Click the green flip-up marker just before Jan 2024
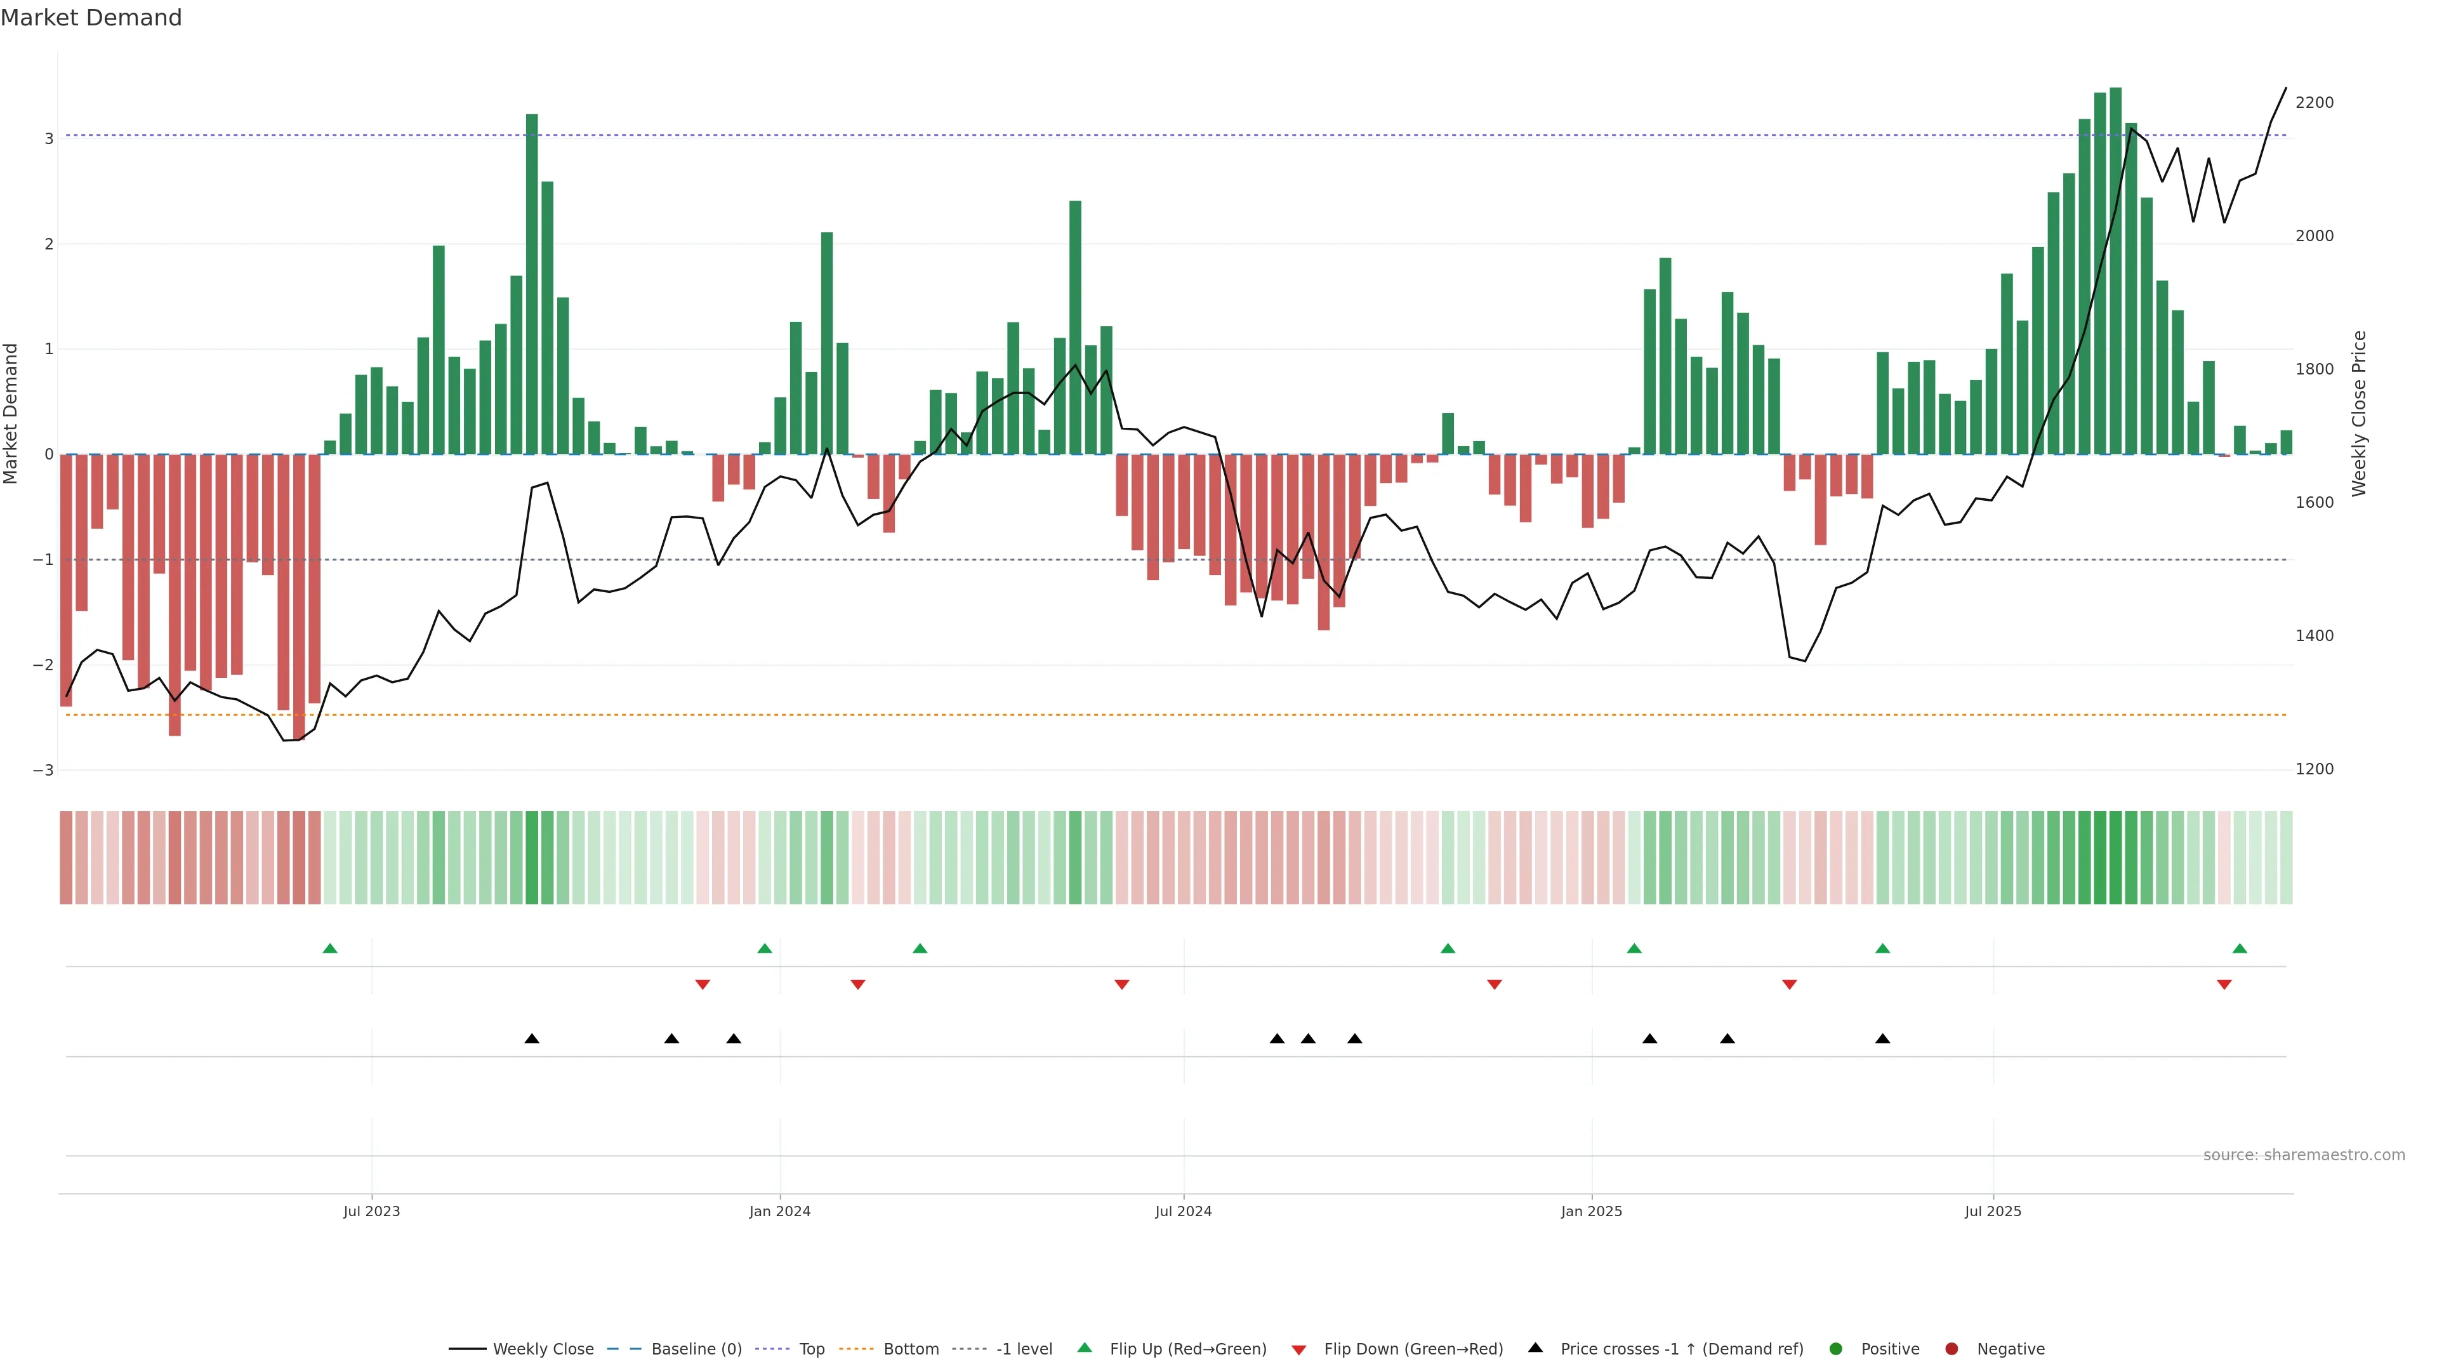The image size is (2437, 1371). tap(764, 949)
